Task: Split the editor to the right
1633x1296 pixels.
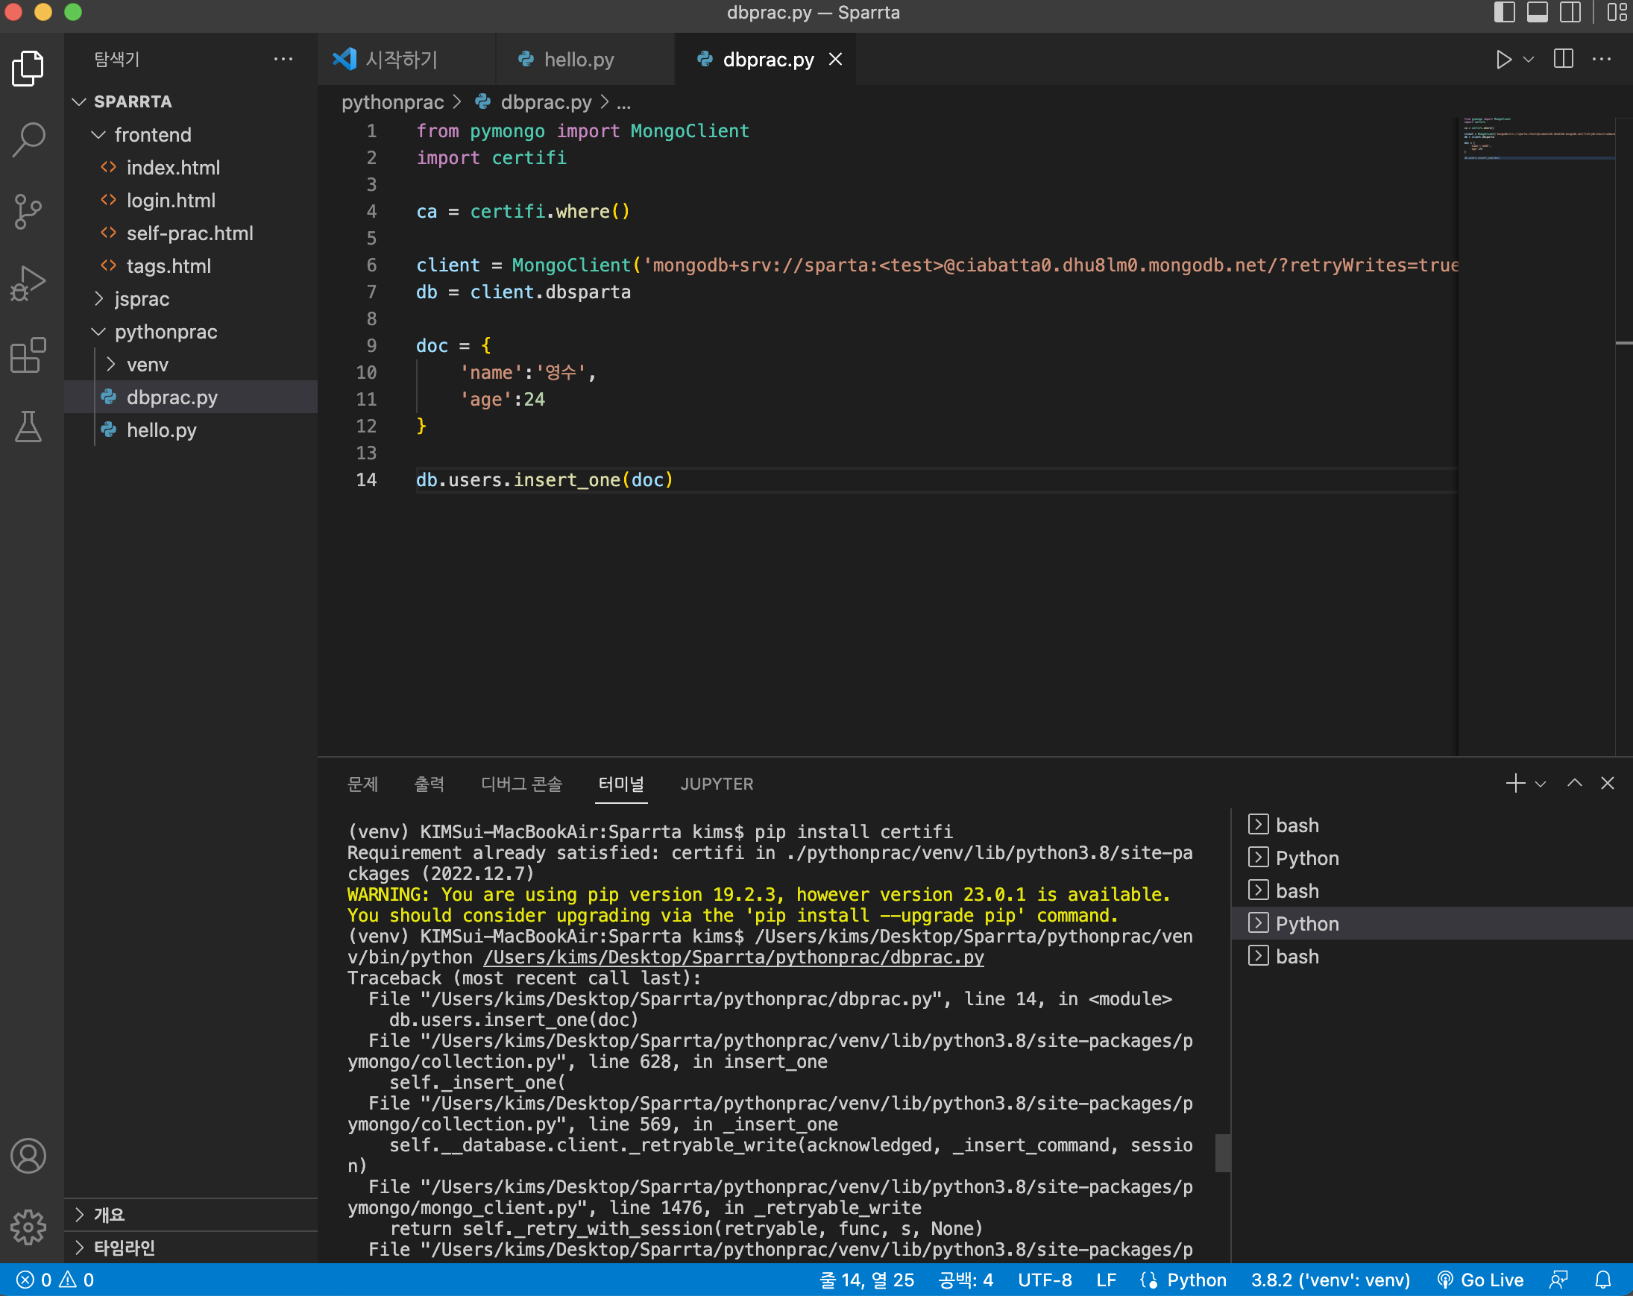Action: (x=1564, y=60)
